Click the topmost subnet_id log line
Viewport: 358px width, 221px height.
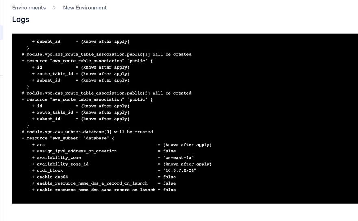point(81,42)
